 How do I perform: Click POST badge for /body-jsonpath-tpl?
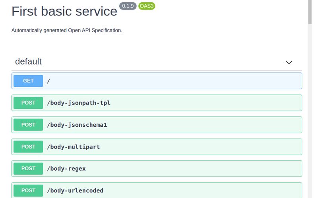click(x=28, y=103)
